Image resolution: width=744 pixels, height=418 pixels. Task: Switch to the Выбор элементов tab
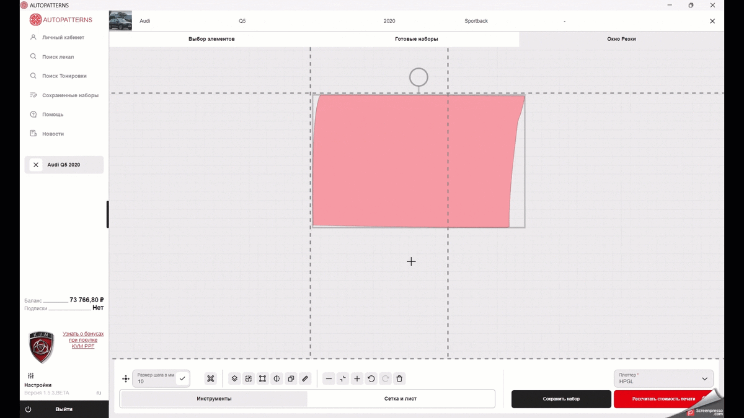[x=211, y=39]
